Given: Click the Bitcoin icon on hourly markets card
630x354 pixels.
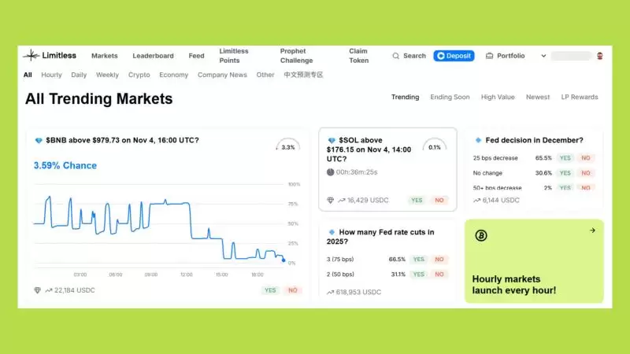Looking at the screenshot, I should 481,235.
